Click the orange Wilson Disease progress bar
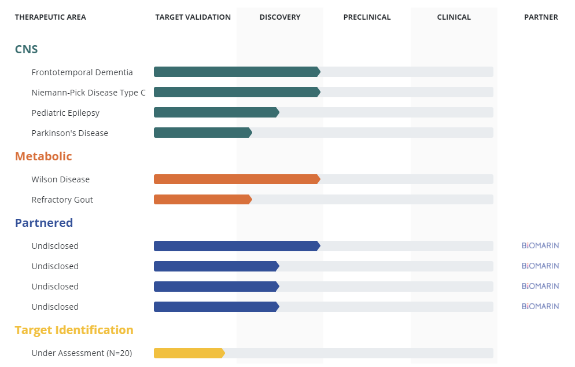575x367 pixels. (x=236, y=179)
